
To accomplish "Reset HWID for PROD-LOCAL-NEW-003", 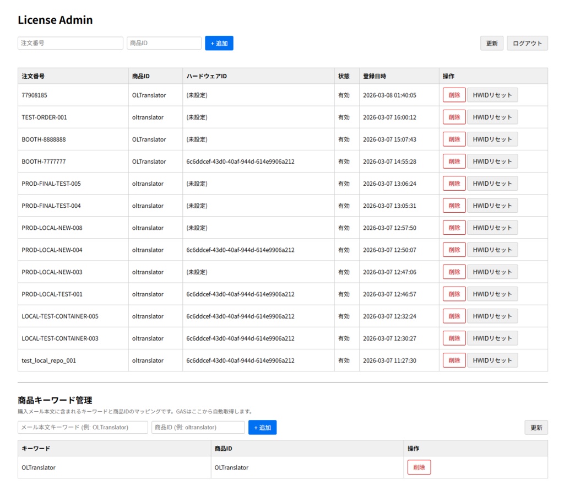I will (x=492, y=272).
